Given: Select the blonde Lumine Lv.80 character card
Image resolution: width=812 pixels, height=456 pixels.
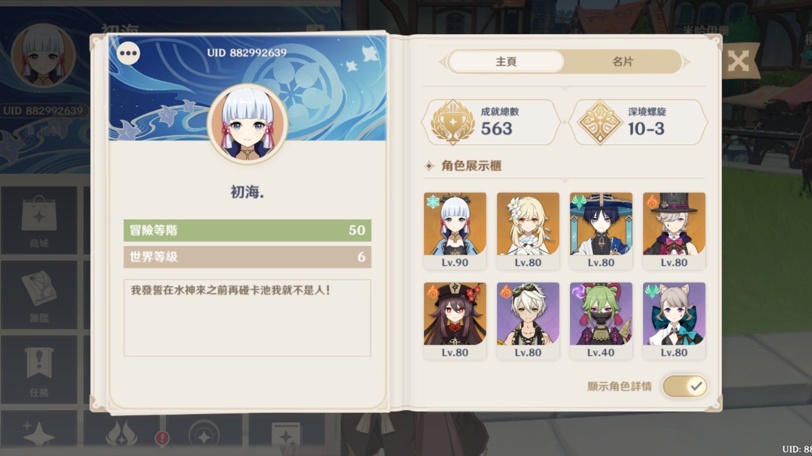Looking at the screenshot, I should (x=528, y=231).
